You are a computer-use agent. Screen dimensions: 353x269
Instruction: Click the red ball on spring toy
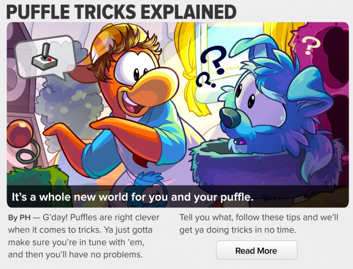(x=20, y=133)
